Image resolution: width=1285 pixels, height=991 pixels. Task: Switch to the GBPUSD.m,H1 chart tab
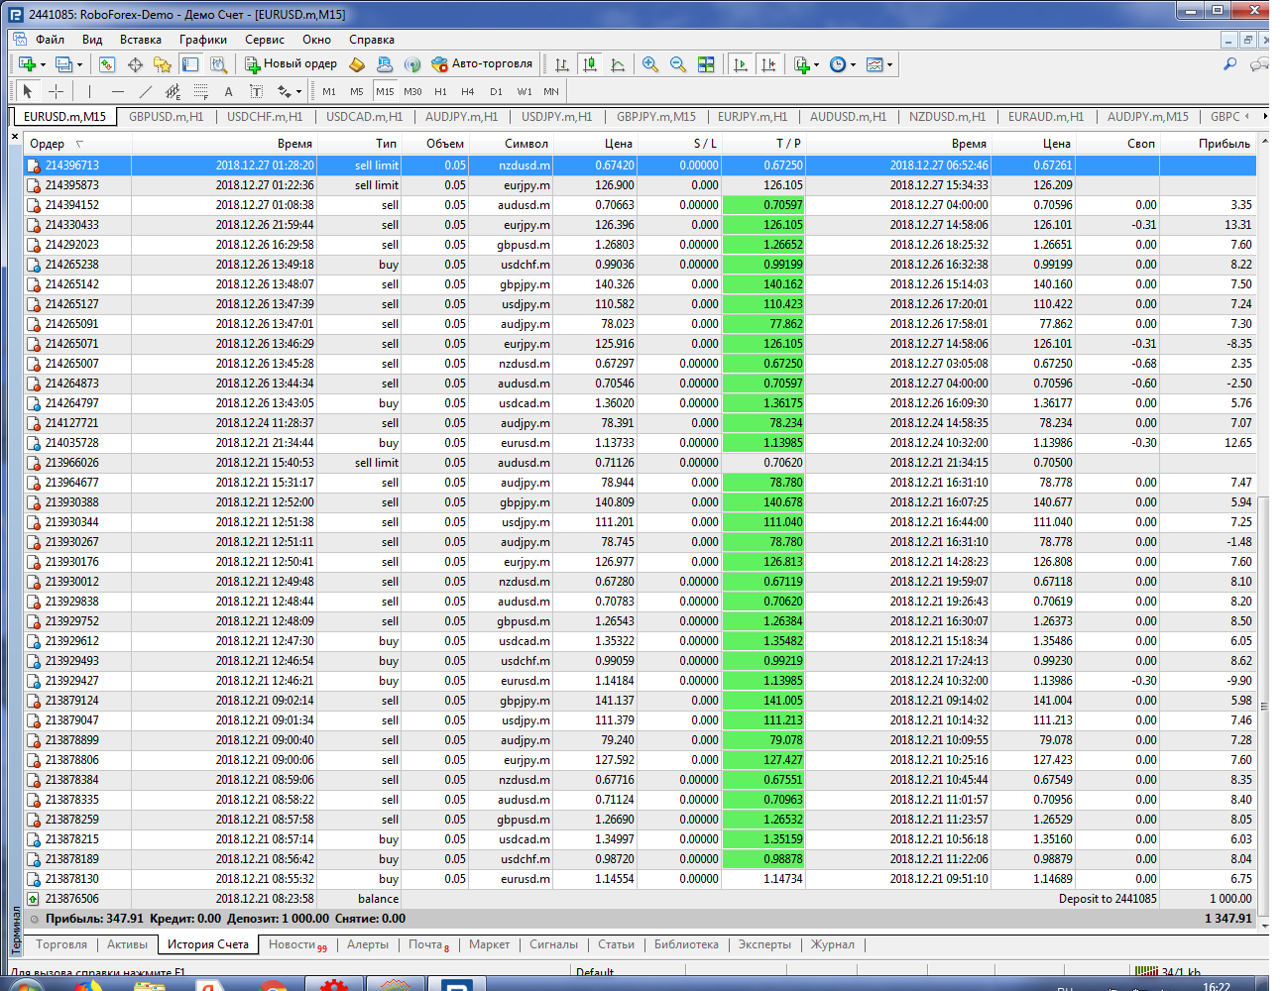pyautogui.click(x=167, y=116)
